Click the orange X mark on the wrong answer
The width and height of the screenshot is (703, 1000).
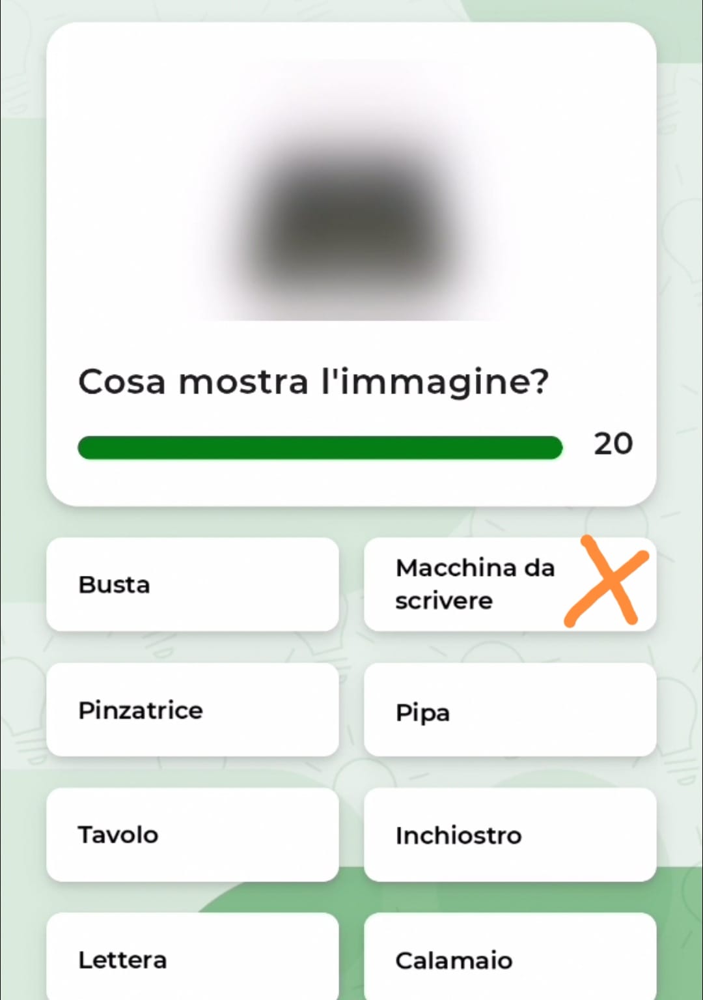tap(607, 582)
